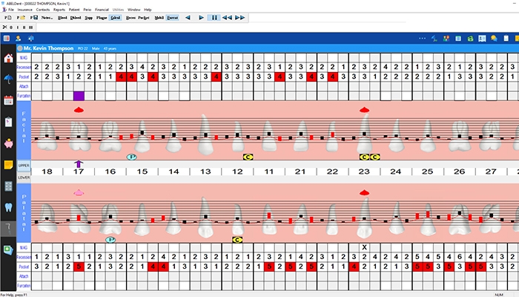Switch to the UPPER arch view
The width and height of the screenshot is (519, 297).
tap(24, 166)
